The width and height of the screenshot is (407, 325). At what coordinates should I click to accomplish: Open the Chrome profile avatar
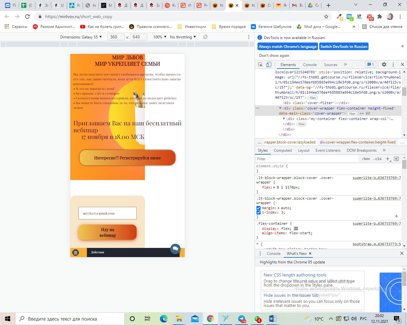coord(390,17)
